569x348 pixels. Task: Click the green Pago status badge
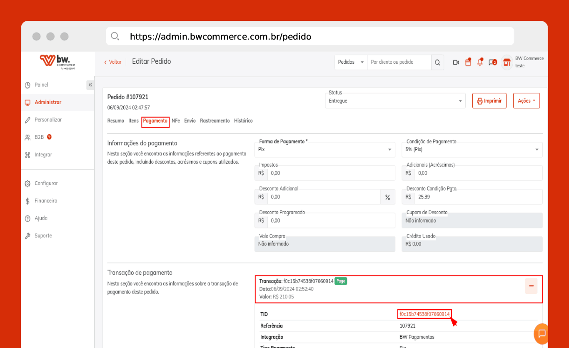341,281
